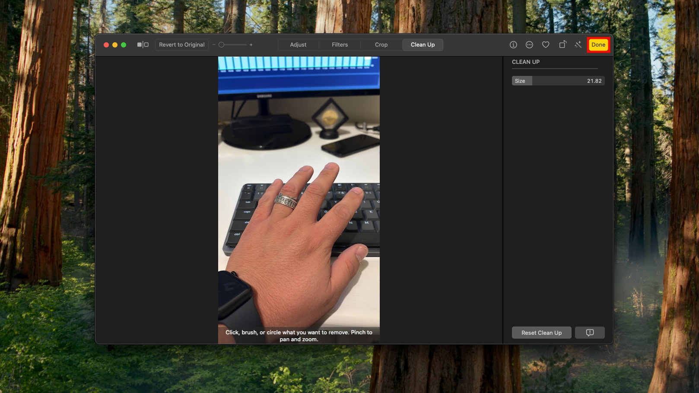The image size is (699, 393).
Task: Toggle the before/after comparison icon
Action: pyautogui.click(x=143, y=45)
